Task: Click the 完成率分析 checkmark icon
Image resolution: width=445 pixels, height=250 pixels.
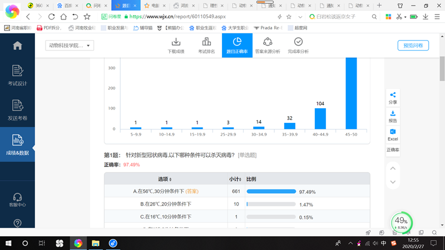Action: pyautogui.click(x=298, y=42)
